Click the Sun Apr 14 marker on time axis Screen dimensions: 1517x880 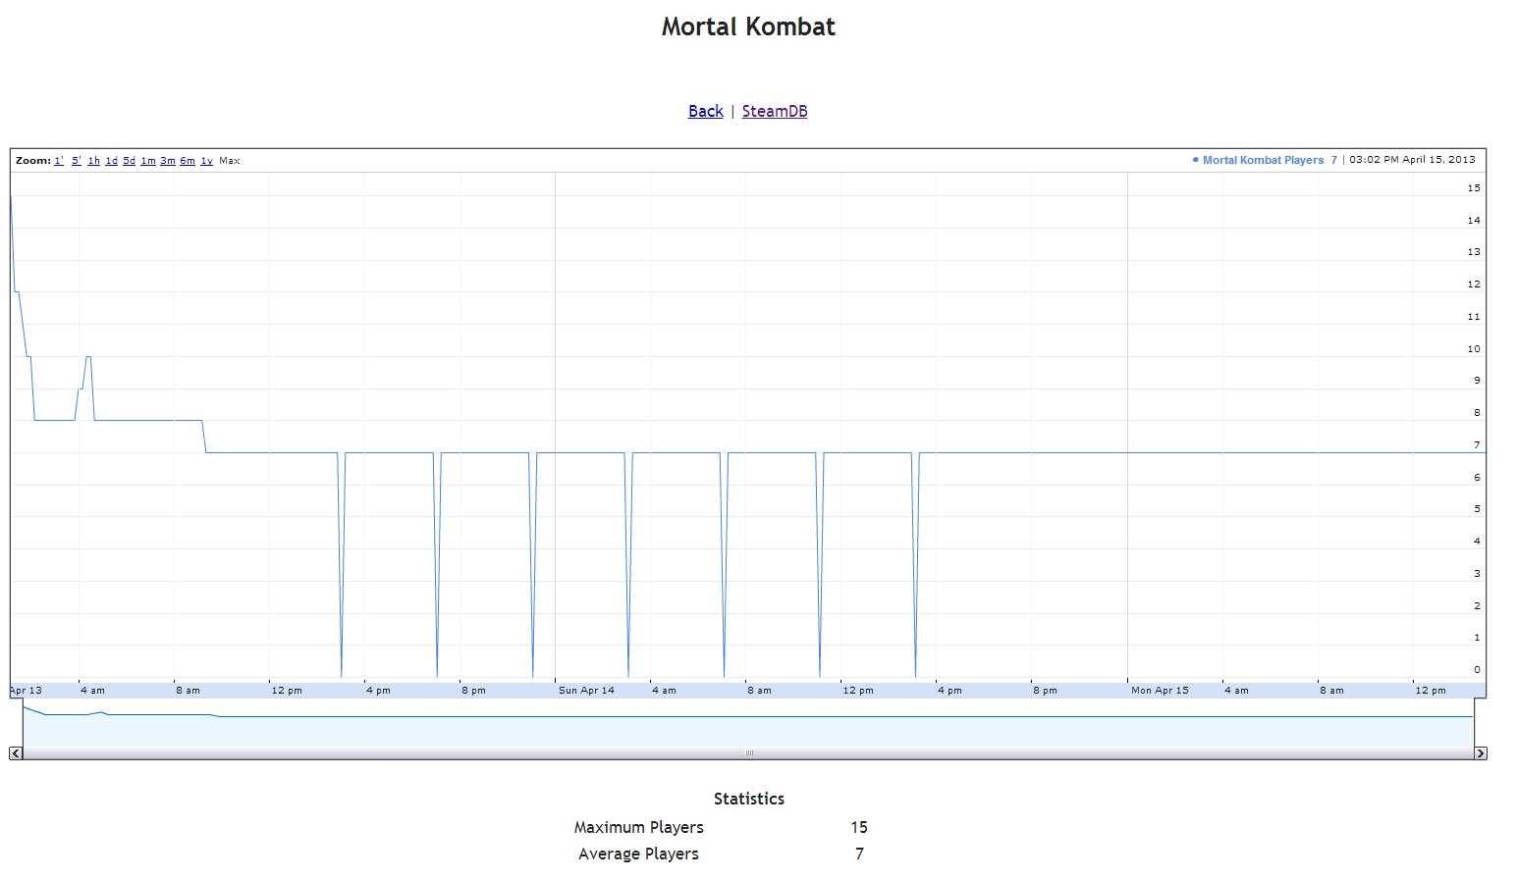[x=586, y=691]
